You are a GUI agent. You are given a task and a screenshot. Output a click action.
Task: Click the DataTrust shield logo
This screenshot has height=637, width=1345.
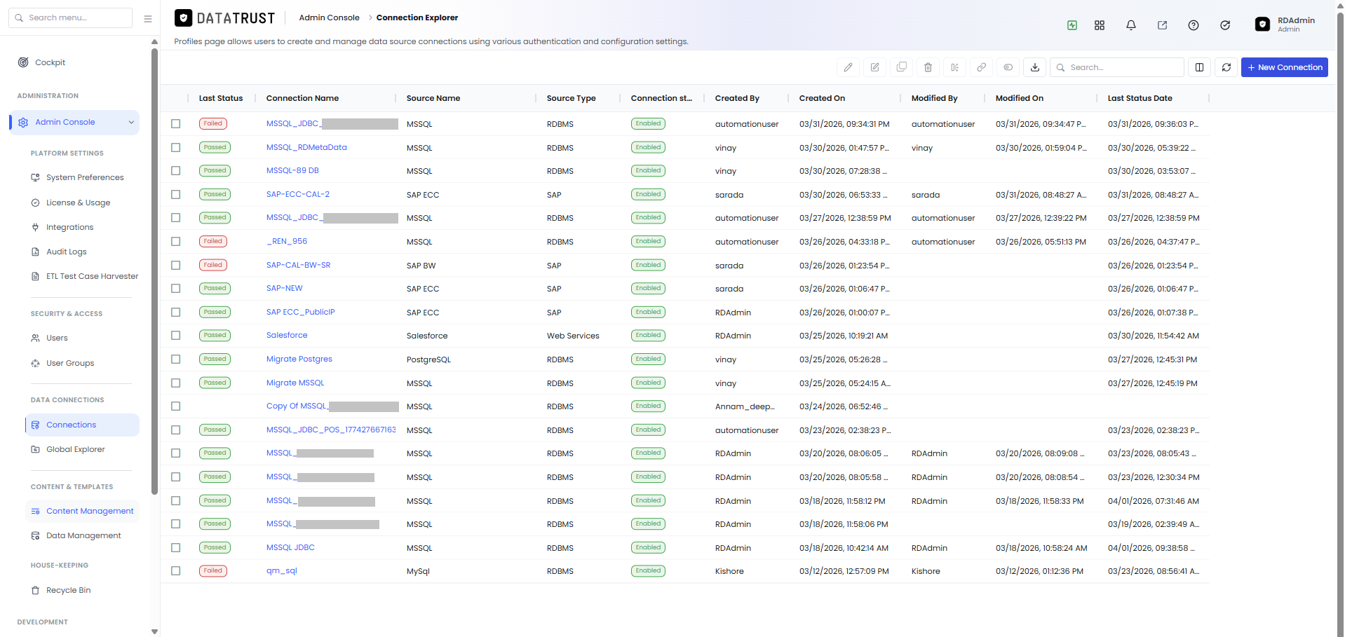tap(183, 18)
